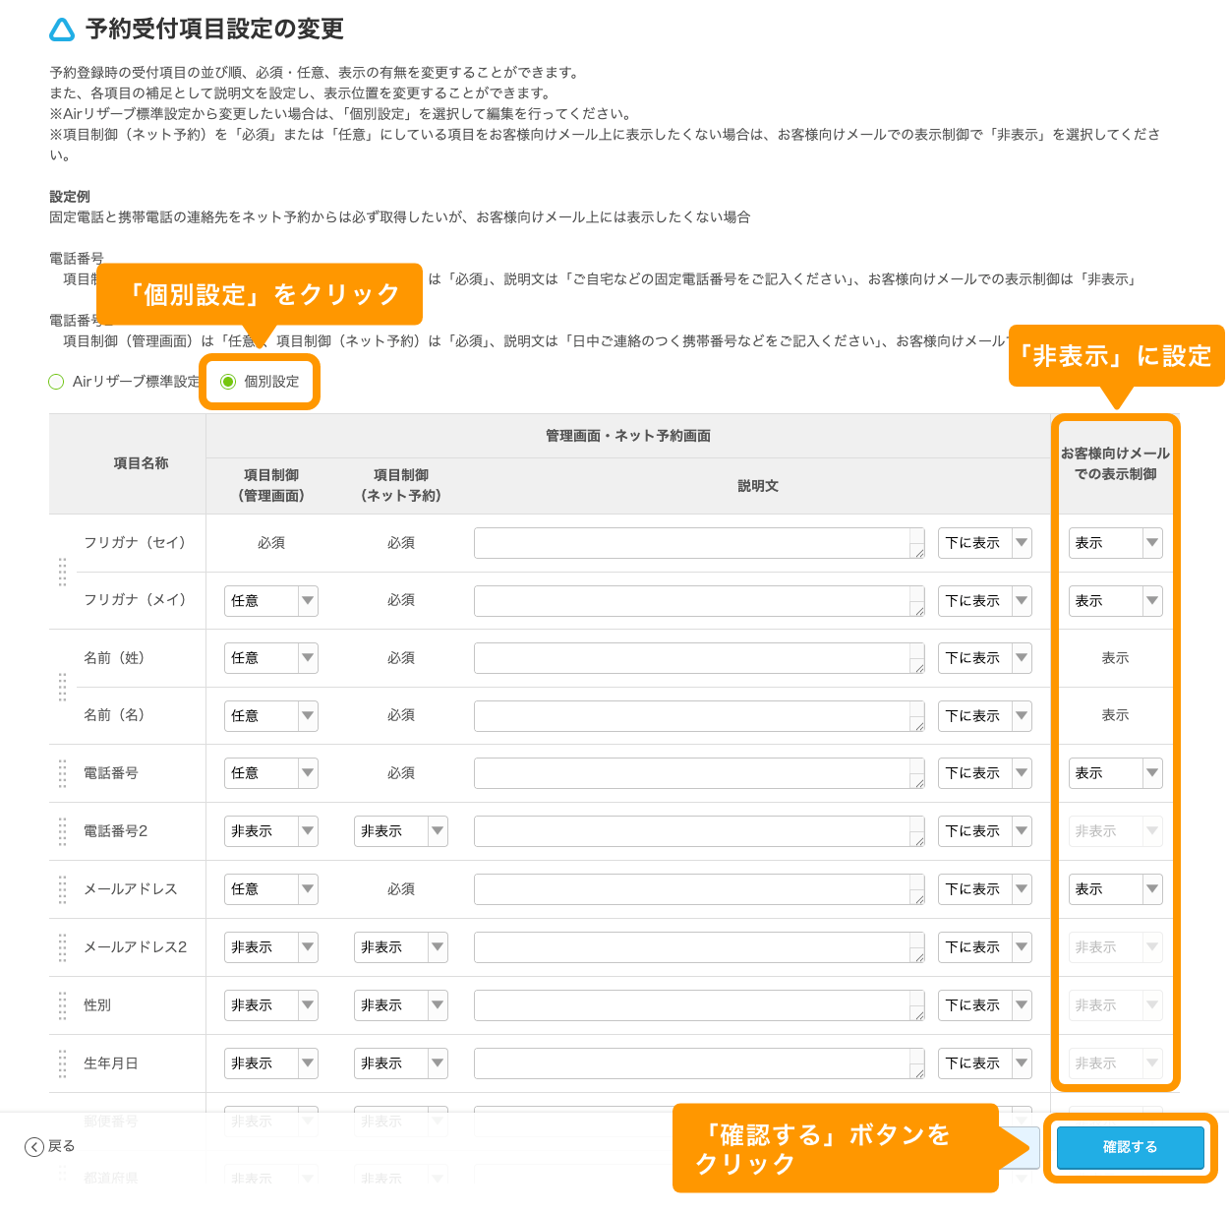Screen dimensions: 1229x1214
Task: Open the 下に表示 dropdown for 生年月日 row
Action: point(984,1063)
